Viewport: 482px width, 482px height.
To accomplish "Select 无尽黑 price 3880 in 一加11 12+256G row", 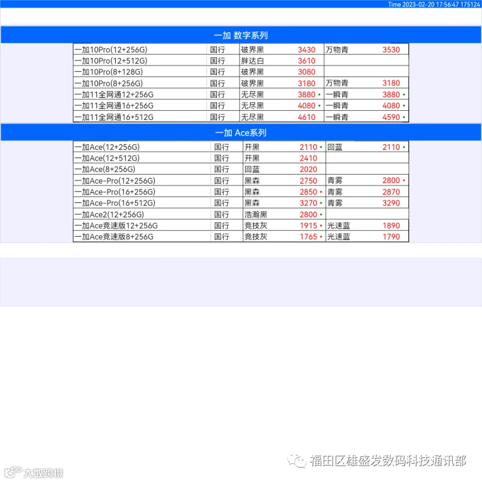I will click(306, 94).
